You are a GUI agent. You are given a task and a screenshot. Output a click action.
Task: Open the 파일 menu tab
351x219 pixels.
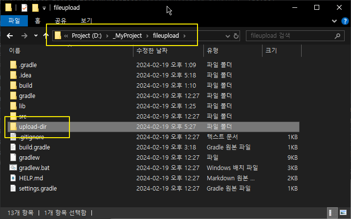(x=14, y=21)
